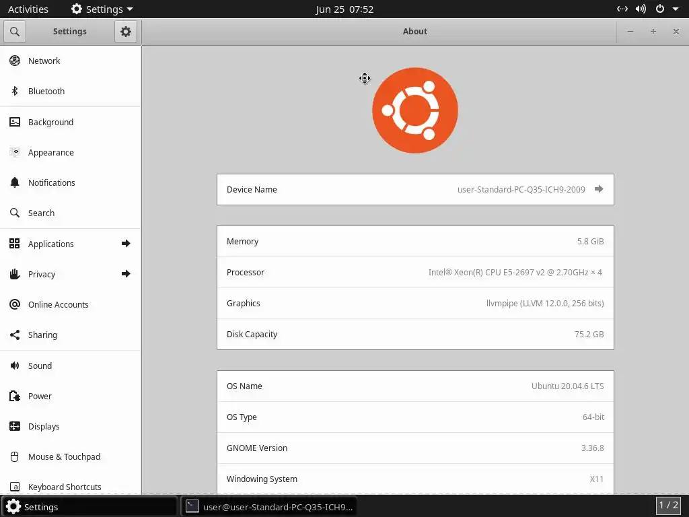Open the Activities overview
The image size is (689, 517).
click(28, 9)
